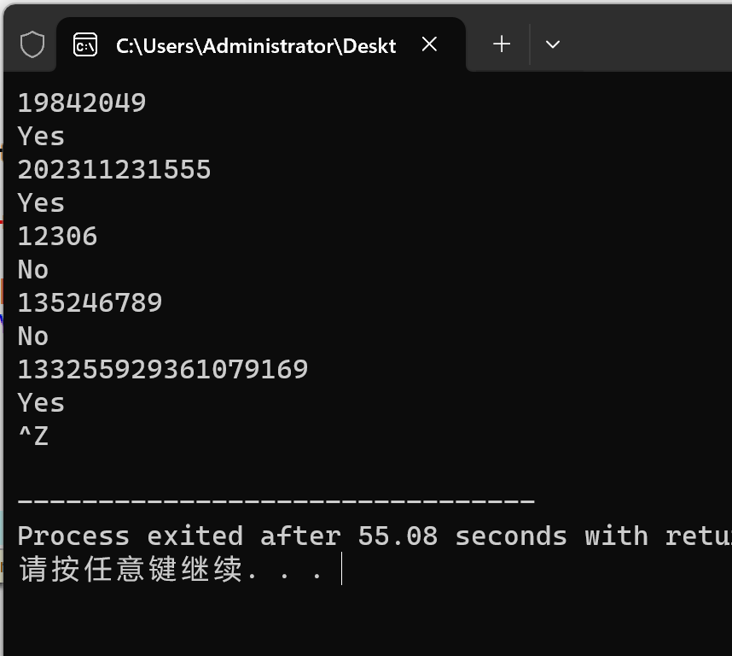Click the Yes line above ^Z
Viewport: 732px width, 656px height.
pyautogui.click(x=41, y=402)
